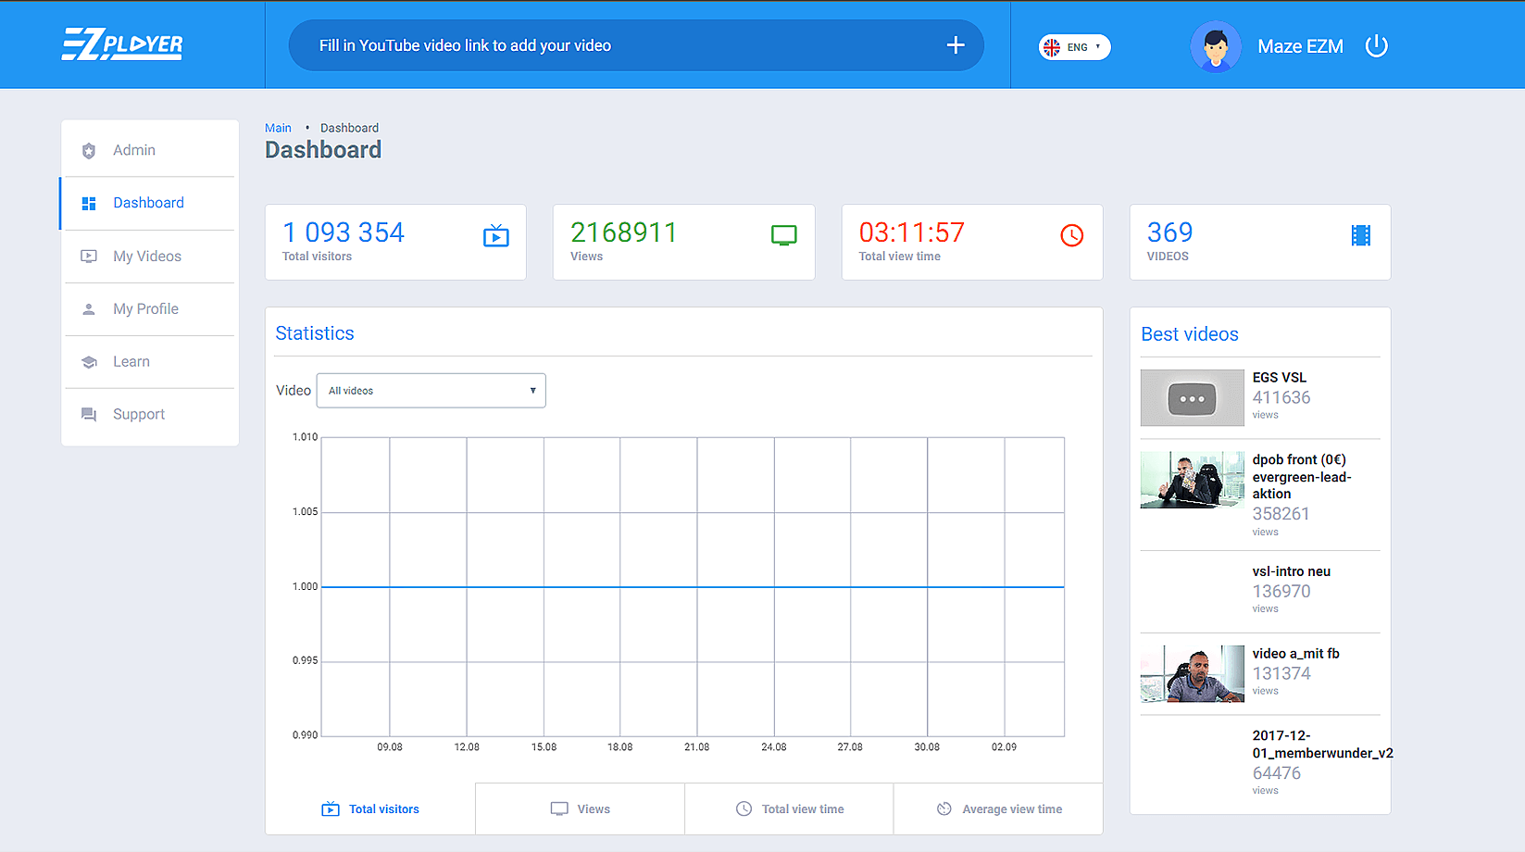1525x852 pixels.
Task: Switch to the Total view time tab
Action: pyautogui.click(x=789, y=809)
